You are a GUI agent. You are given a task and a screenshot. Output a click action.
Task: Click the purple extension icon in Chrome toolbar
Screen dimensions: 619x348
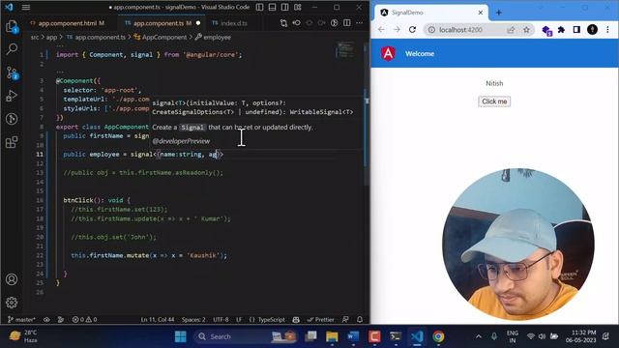(546, 30)
